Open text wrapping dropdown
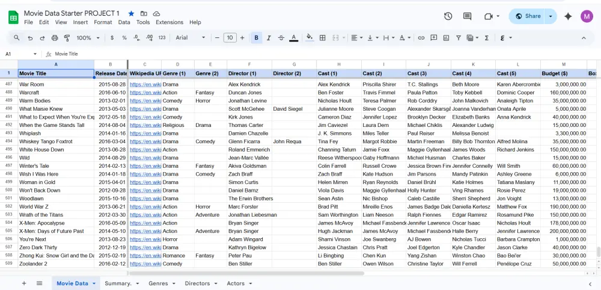 tap(389, 38)
